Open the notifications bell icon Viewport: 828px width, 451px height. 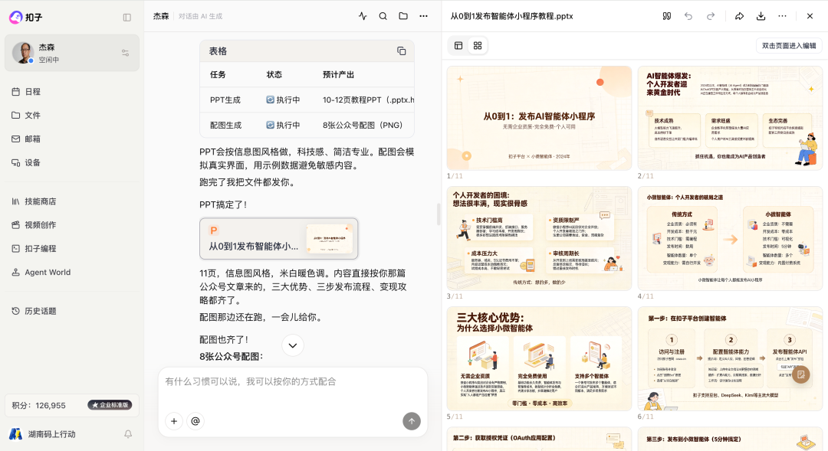tap(128, 434)
